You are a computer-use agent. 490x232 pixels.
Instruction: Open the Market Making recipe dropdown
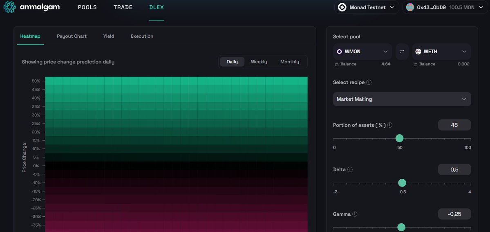click(x=402, y=99)
